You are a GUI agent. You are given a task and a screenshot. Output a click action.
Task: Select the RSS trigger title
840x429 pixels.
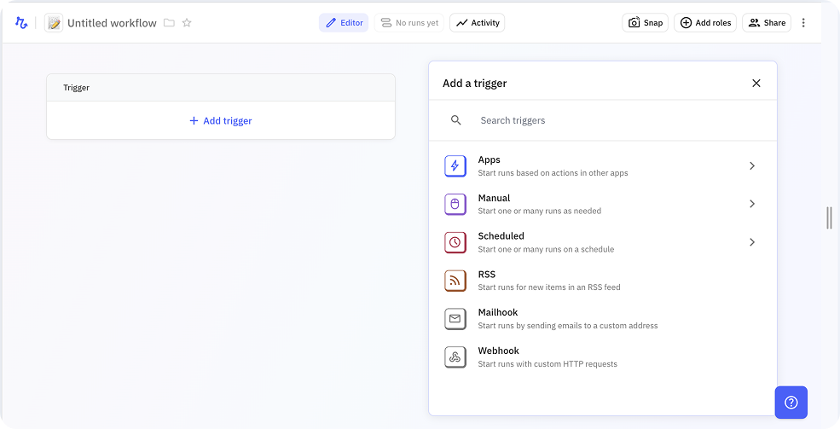[x=486, y=275]
